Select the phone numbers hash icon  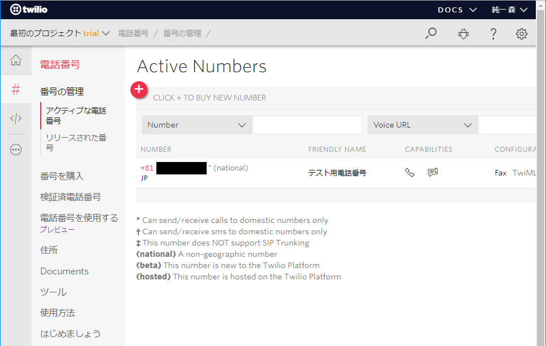pos(16,89)
